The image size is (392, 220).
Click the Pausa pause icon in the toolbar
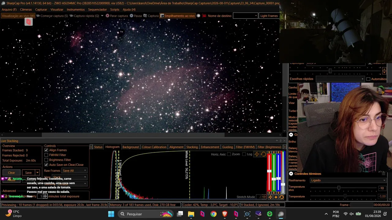(x=131, y=16)
